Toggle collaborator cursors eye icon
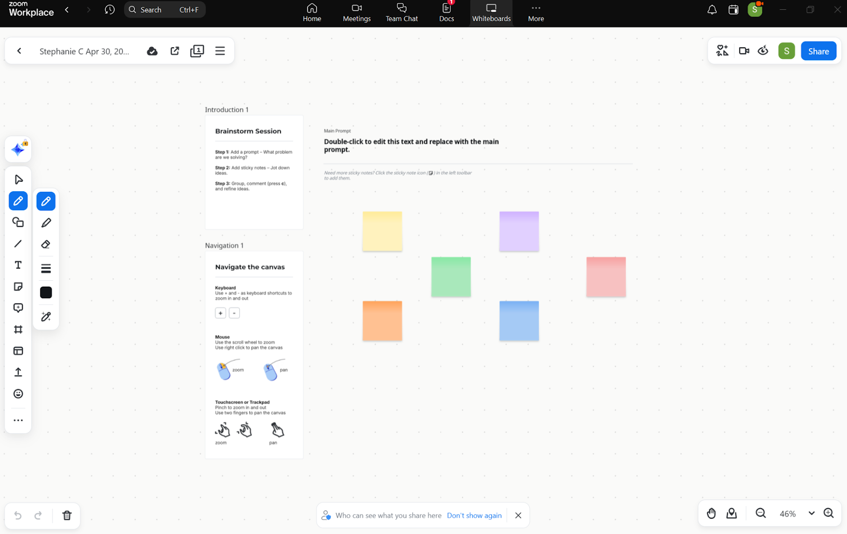Screen dimensions: 847x534 point(763,51)
